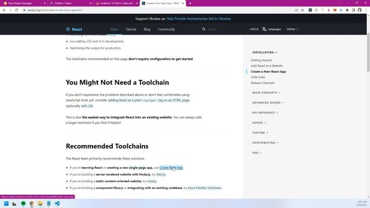Go back with the browser back arrow
This screenshot has height=208, width=370.
[4, 10]
